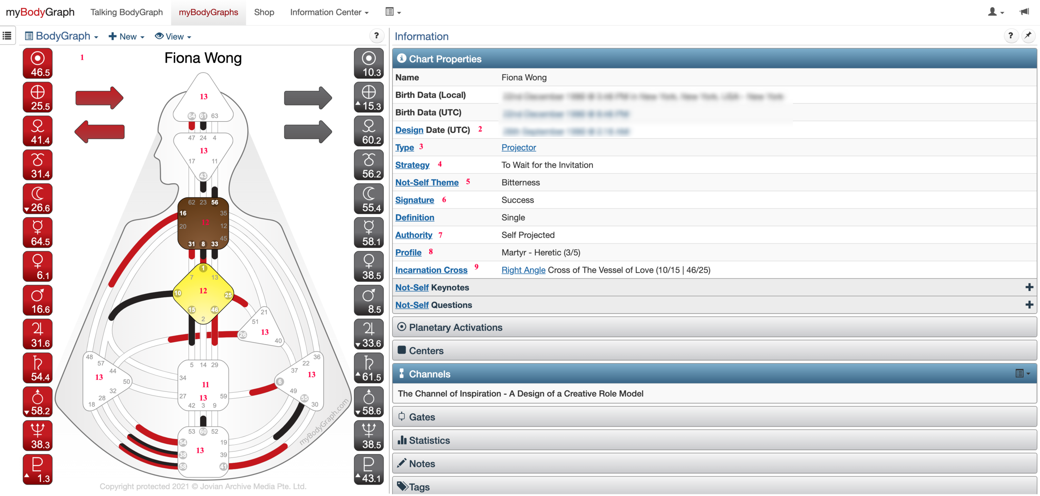Click the announcements megaphone icon
The image size is (1040, 496).
1025,12
